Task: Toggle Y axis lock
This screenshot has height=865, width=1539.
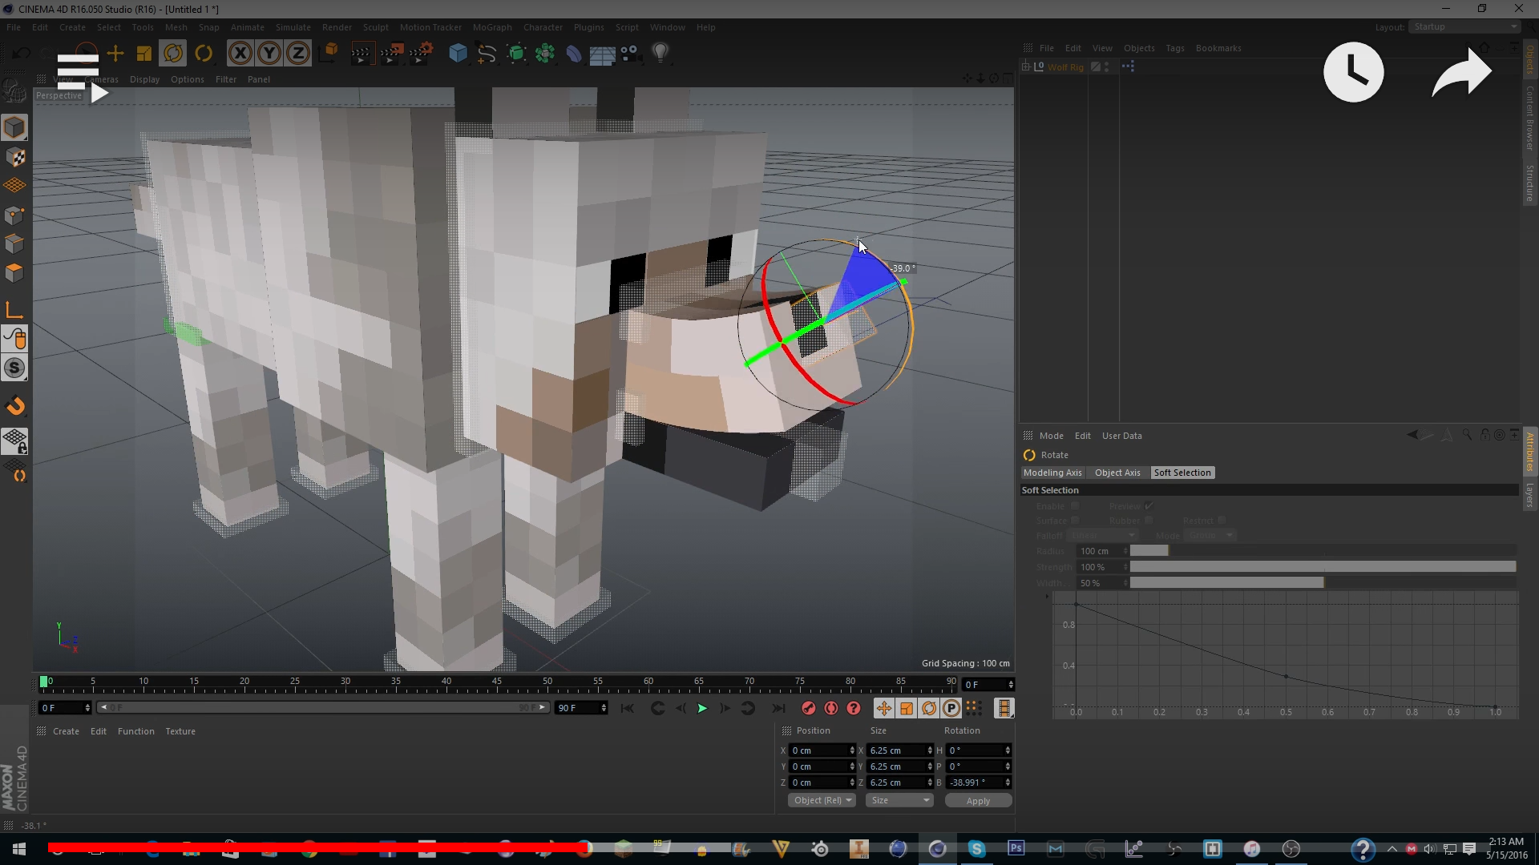Action: pos(269,54)
